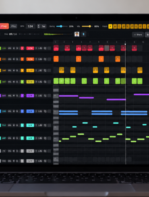This screenshot has height=197, width=149.
Task: Select pattern E
Action: tap(128, 27)
